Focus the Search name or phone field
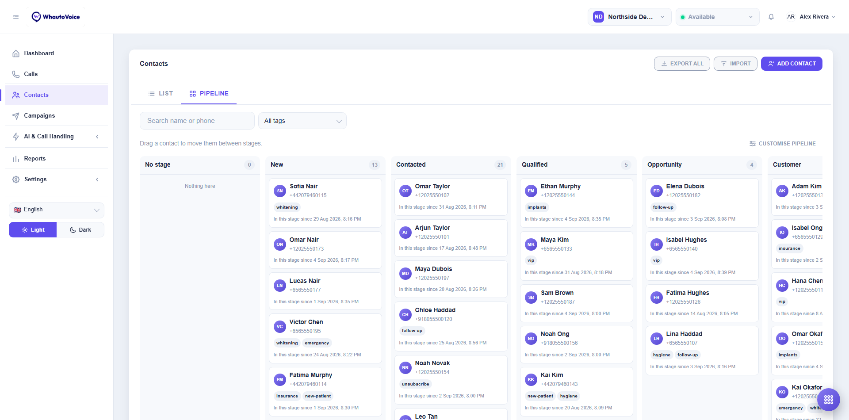Viewport: 849px width, 420px height. [197, 121]
